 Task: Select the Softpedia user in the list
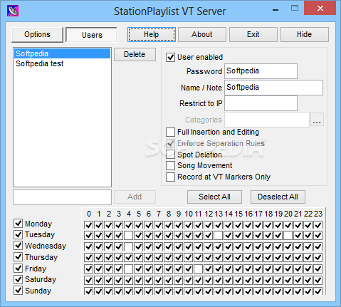(62, 53)
